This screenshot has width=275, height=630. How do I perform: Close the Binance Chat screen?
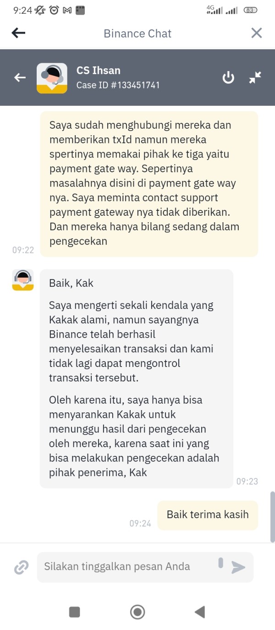[257, 33]
